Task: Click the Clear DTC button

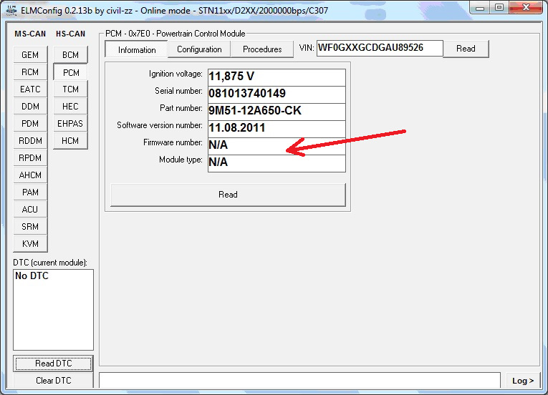Action: point(54,381)
